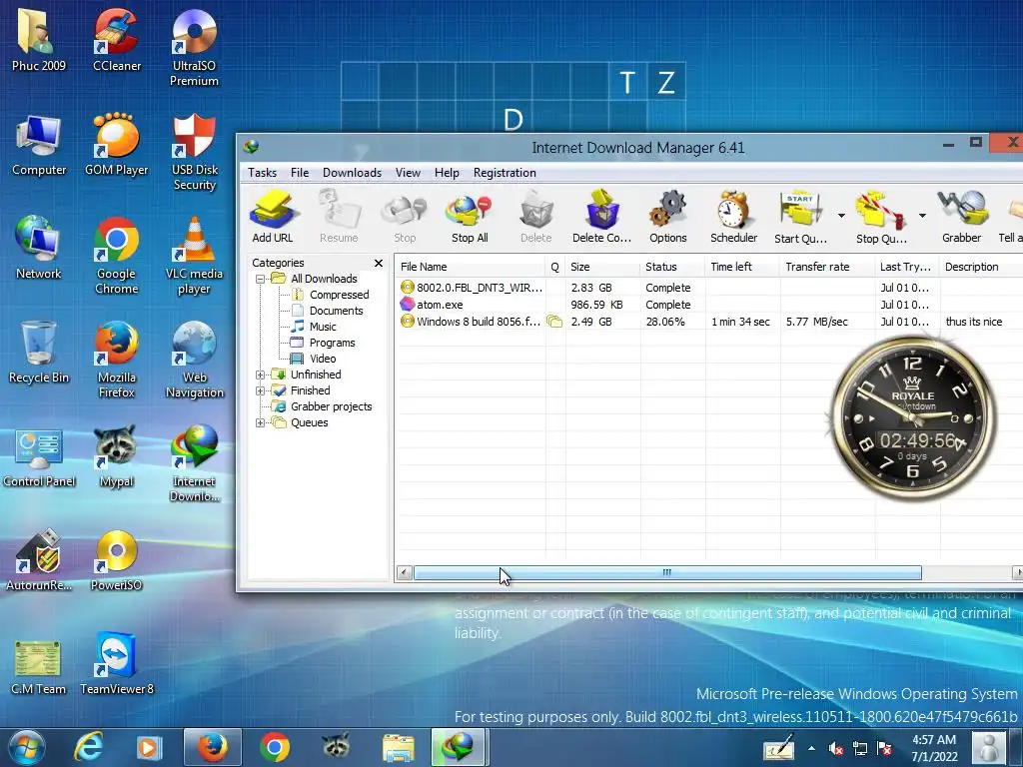Open the USB Disk Security desktop icon
The height and width of the screenshot is (767, 1023).
point(194,152)
